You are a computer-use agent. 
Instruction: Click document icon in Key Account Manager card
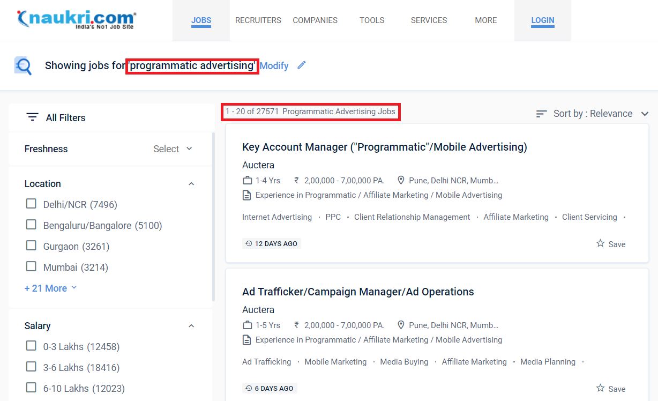tap(246, 195)
